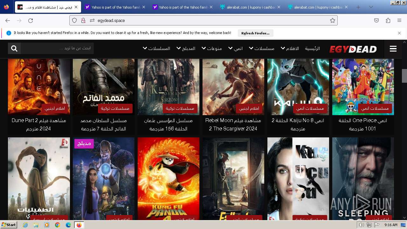The height and width of the screenshot is (229, 407).
Task: Click افلام اجنبي tag on Dune poster
Action: point(55,108)
